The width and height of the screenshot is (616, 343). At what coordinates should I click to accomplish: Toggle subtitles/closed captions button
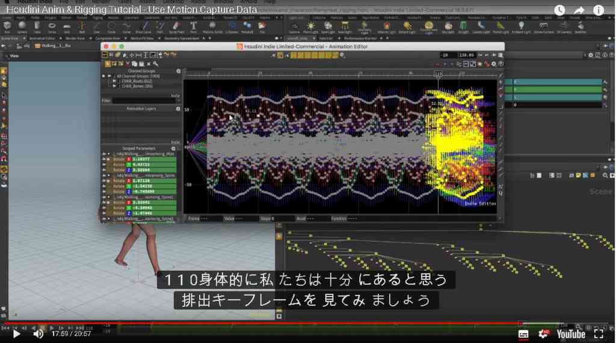click(523, 334)
